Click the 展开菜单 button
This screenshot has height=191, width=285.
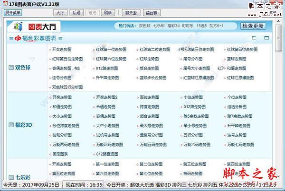(13, 13)
